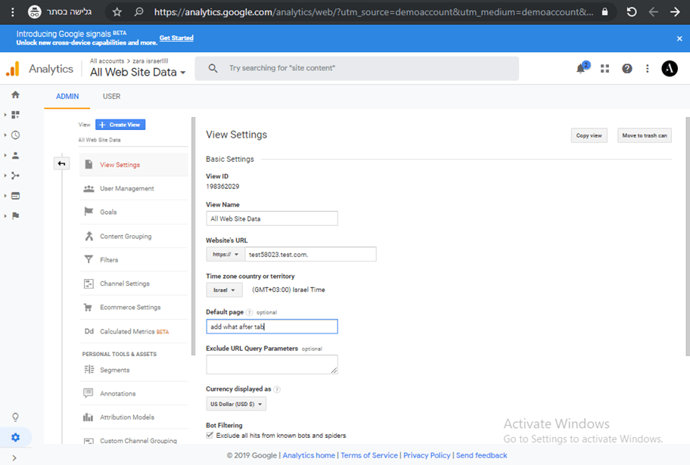Screen dimensions: 690x465
Task: Toggle Exclude all hits from known bots checkbox
Action: [210, 436]
